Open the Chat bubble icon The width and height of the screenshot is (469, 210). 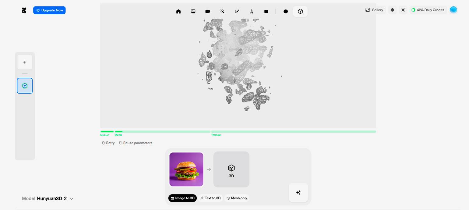coord(286,11)
